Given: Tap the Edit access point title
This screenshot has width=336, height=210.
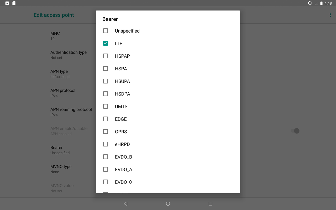Looking at the screenshot, I should coord(54,15).
